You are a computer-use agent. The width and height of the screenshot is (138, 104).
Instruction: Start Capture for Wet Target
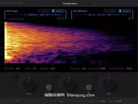click(58, 11)
